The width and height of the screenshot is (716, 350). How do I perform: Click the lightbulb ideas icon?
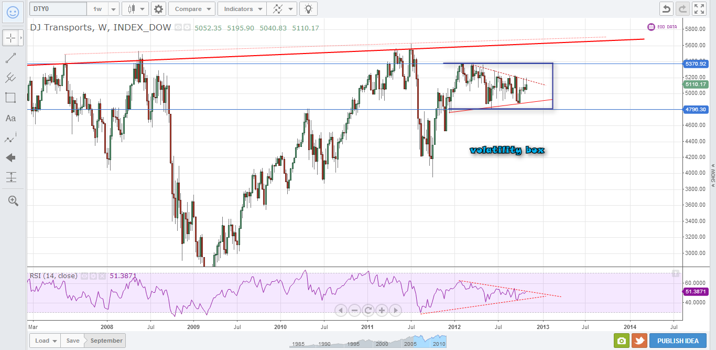tap(309, 9)
